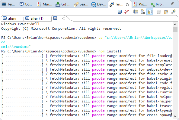
Task: Click the scrollbar up arrow
Action: click(175, 24)
